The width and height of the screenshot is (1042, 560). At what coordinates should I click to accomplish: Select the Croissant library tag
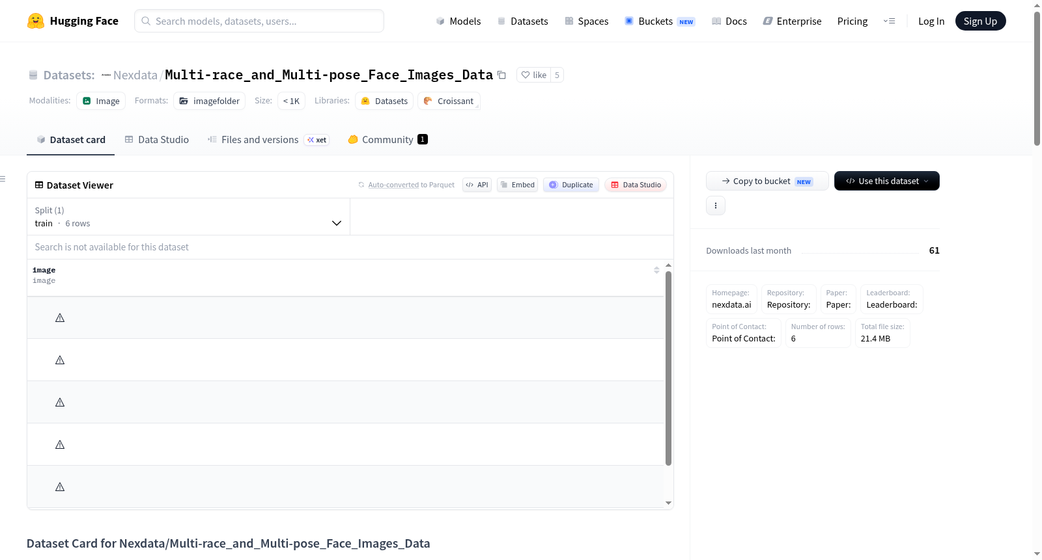click(449, 101)
